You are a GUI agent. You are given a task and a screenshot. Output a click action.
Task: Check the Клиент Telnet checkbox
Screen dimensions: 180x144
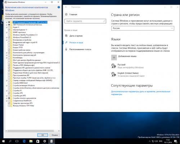tap(9, 45)
